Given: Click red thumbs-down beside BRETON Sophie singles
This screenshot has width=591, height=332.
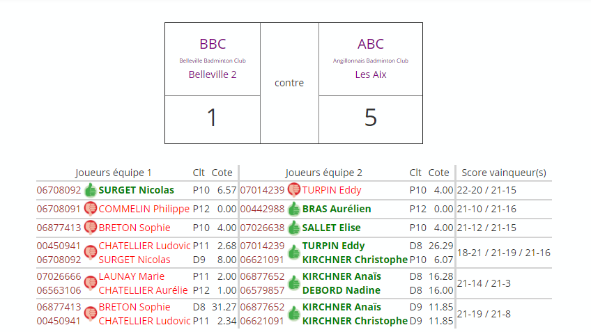Looking at the screenshot, I should point(91,228).
